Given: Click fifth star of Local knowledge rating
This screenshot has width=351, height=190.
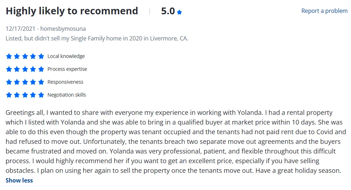Looking at the screenshot, I should (41, 56).
